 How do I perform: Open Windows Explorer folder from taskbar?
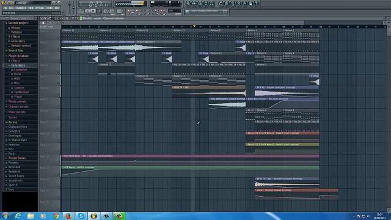[x=31, y=216]
